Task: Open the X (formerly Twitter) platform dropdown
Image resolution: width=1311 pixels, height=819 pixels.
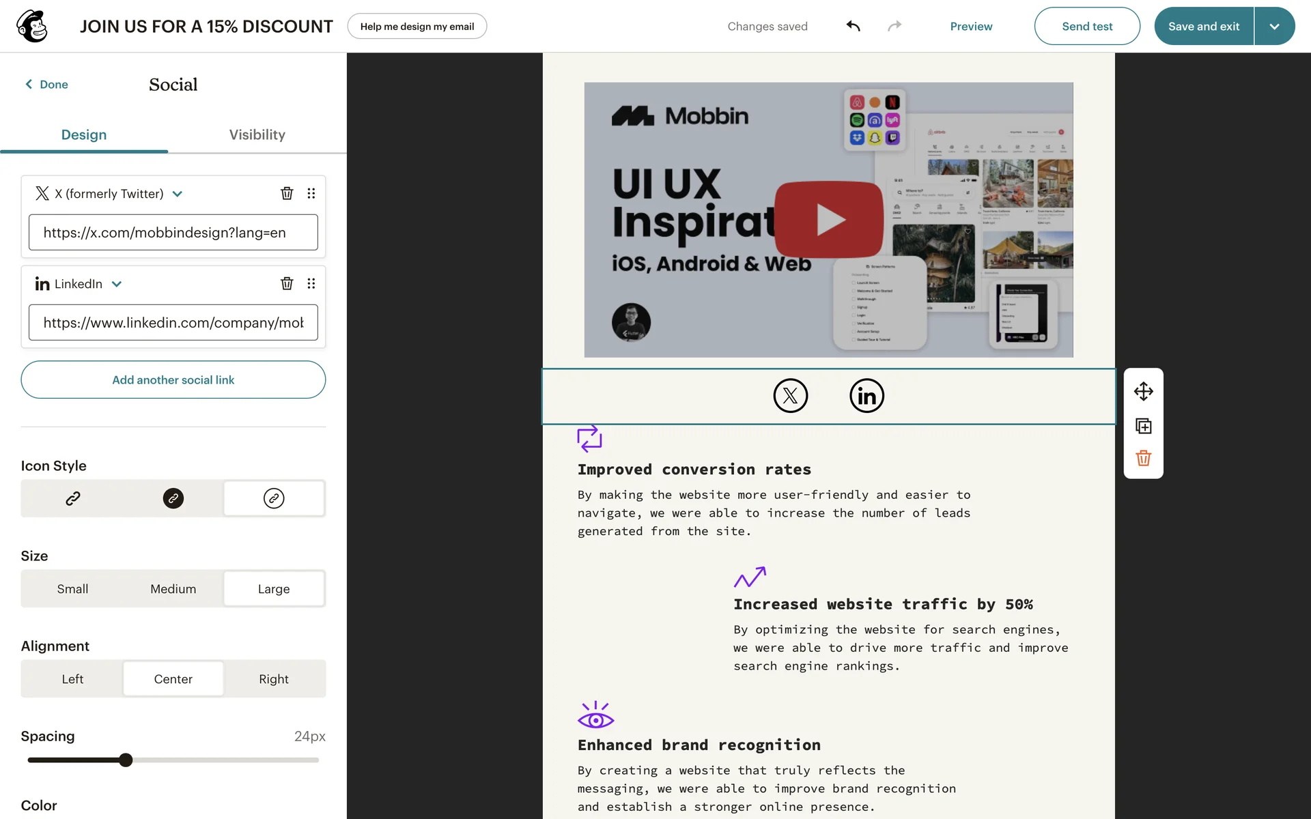Action: tap(178, 194)
